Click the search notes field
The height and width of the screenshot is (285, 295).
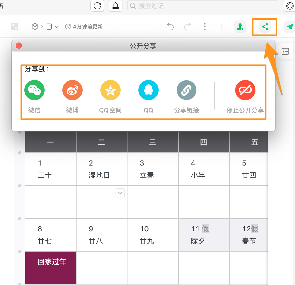click(x=203, y=6)
